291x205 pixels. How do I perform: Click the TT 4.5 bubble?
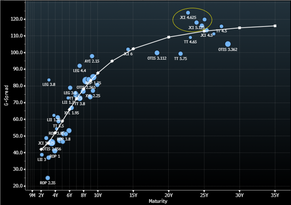click(221, 26)
